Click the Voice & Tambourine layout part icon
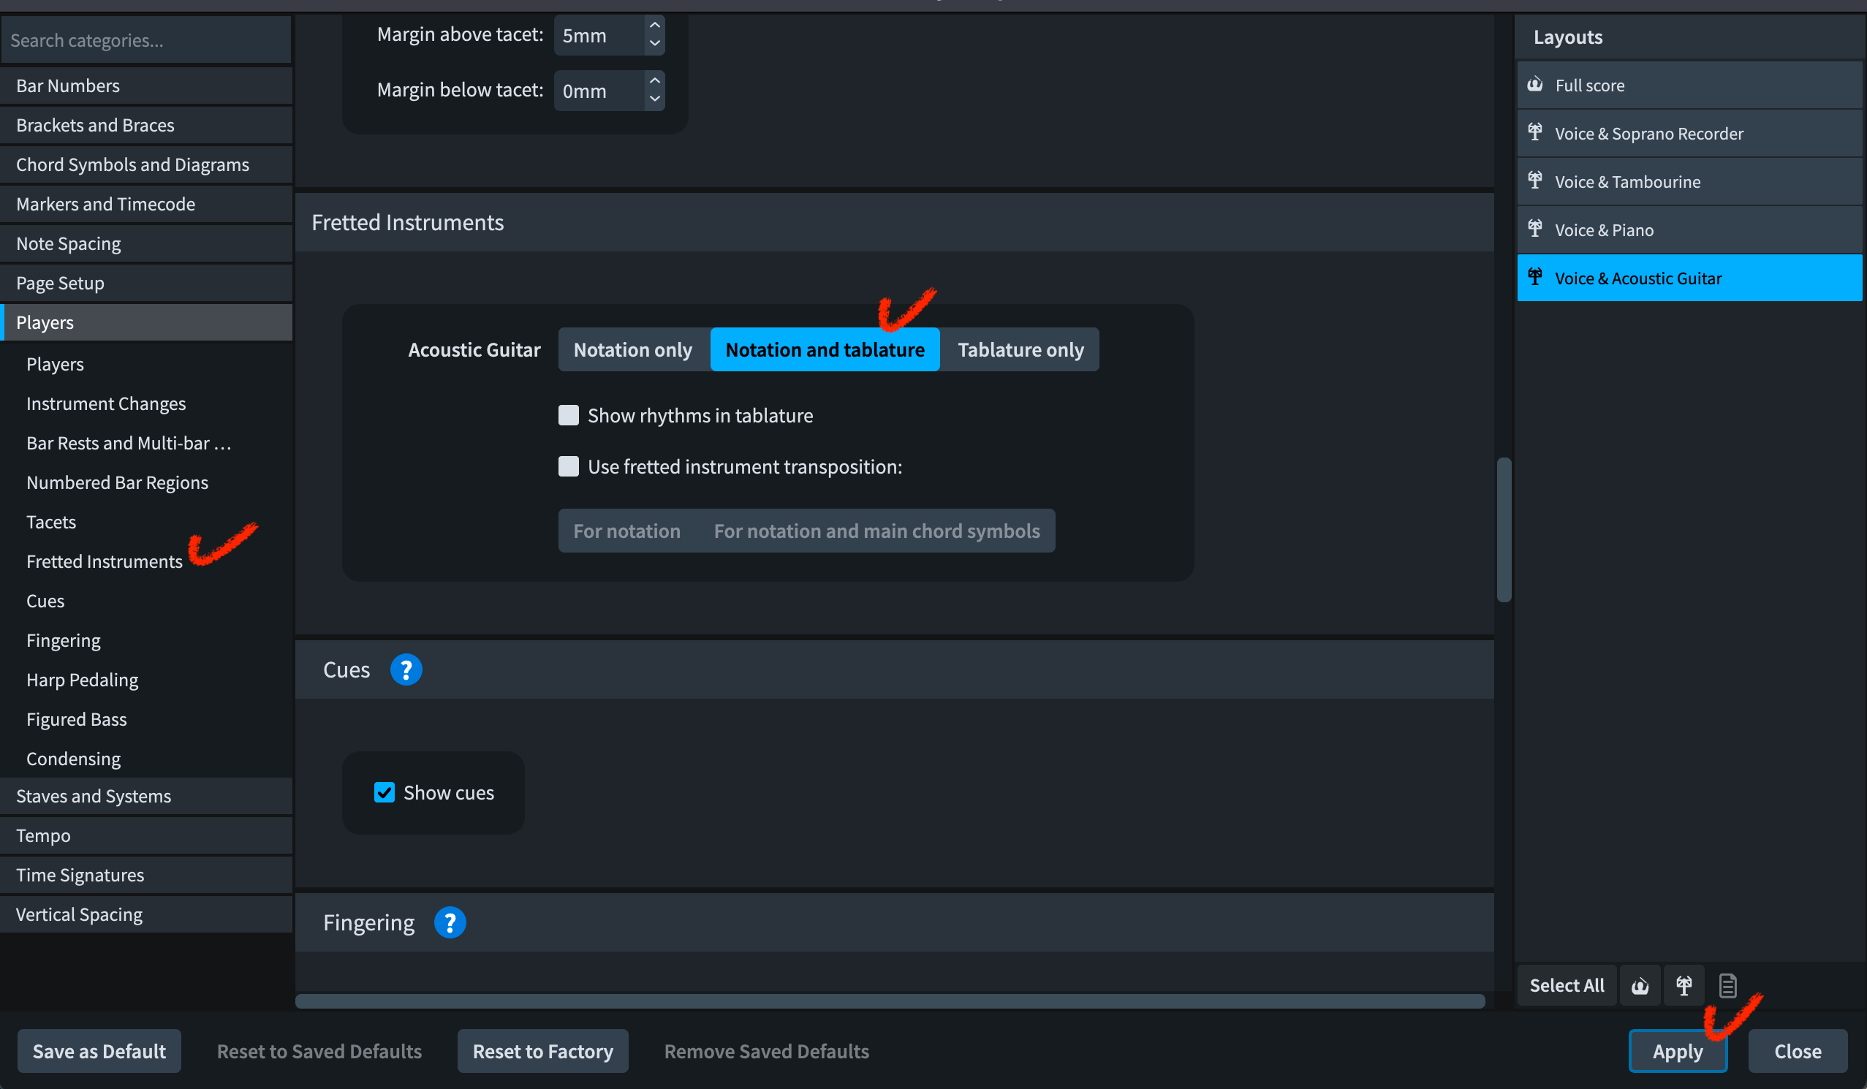The width and height of the screenshot is (1867, 1089). (x=1535, y=181)
